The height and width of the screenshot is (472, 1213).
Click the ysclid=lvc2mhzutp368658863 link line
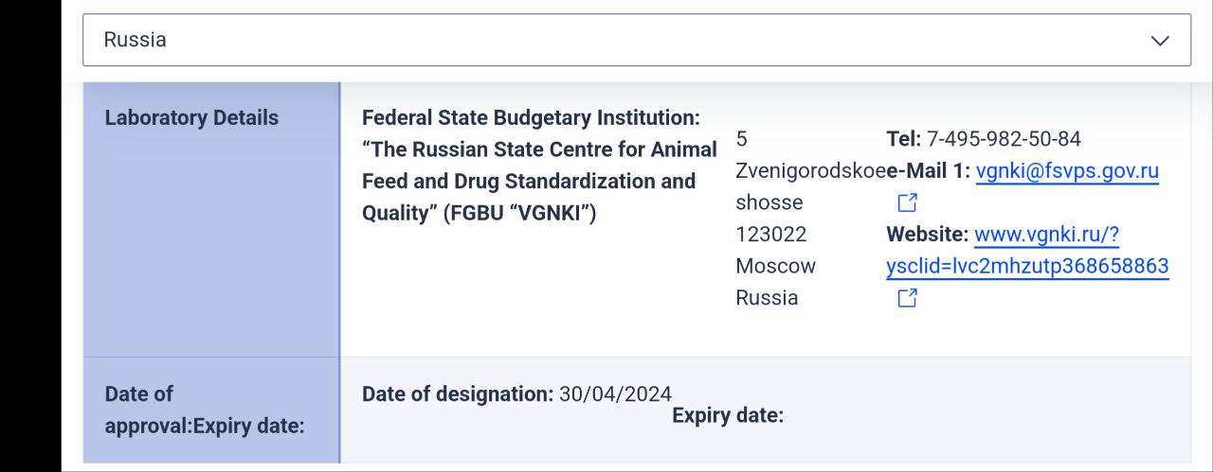coord(1027,267)
